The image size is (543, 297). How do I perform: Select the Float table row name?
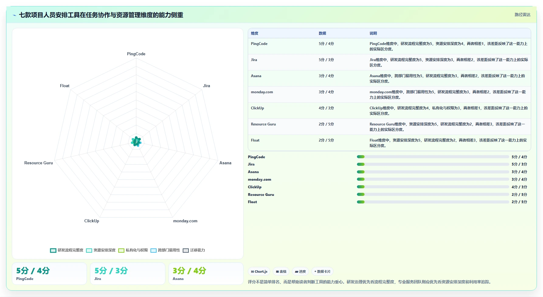pos(255,140)
